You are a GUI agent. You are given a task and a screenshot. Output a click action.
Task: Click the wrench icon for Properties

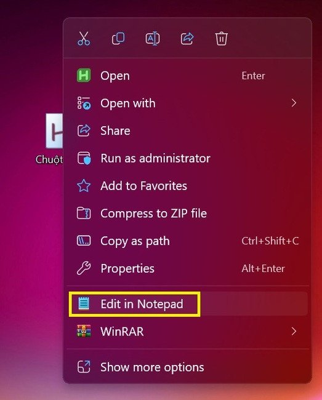pos(84,268)
